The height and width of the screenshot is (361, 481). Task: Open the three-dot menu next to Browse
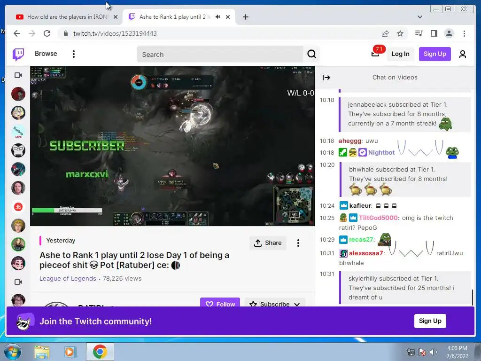(74, 54)
